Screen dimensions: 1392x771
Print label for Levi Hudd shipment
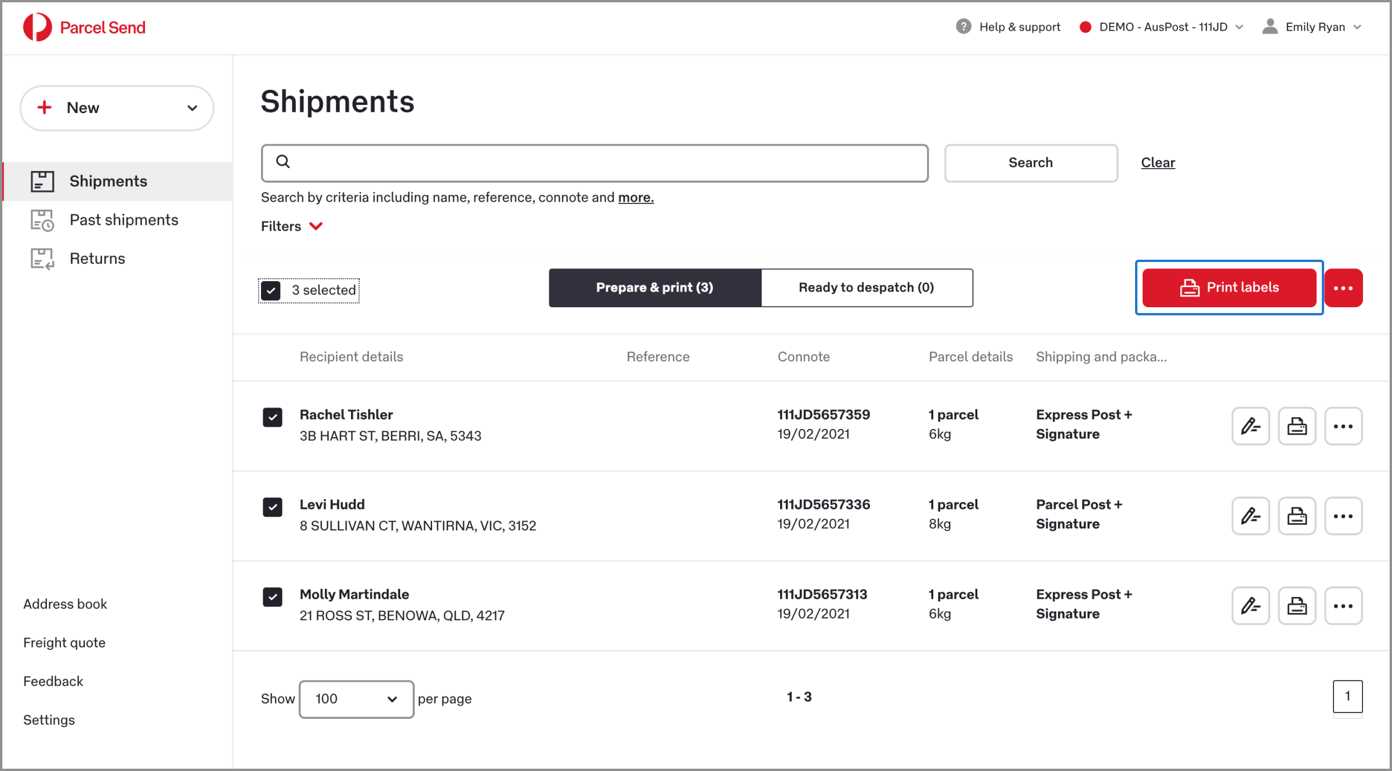click(x=1297, y=516)
